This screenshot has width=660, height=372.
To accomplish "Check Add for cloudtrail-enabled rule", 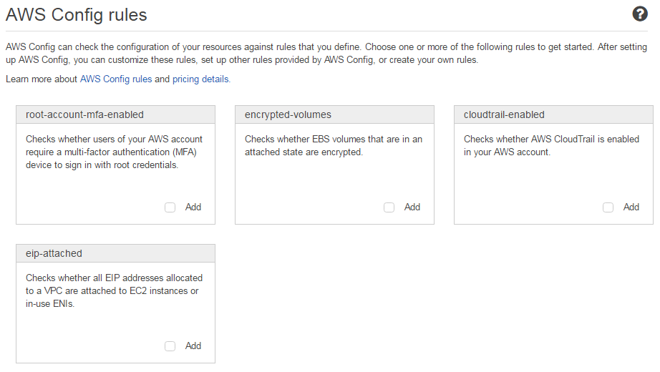I will [x=608, y=207].
